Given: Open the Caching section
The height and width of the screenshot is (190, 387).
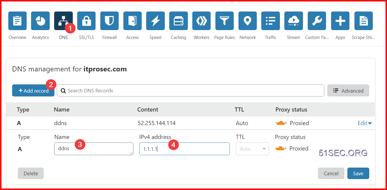Looking at the screenshot, I should coord(178,21).
